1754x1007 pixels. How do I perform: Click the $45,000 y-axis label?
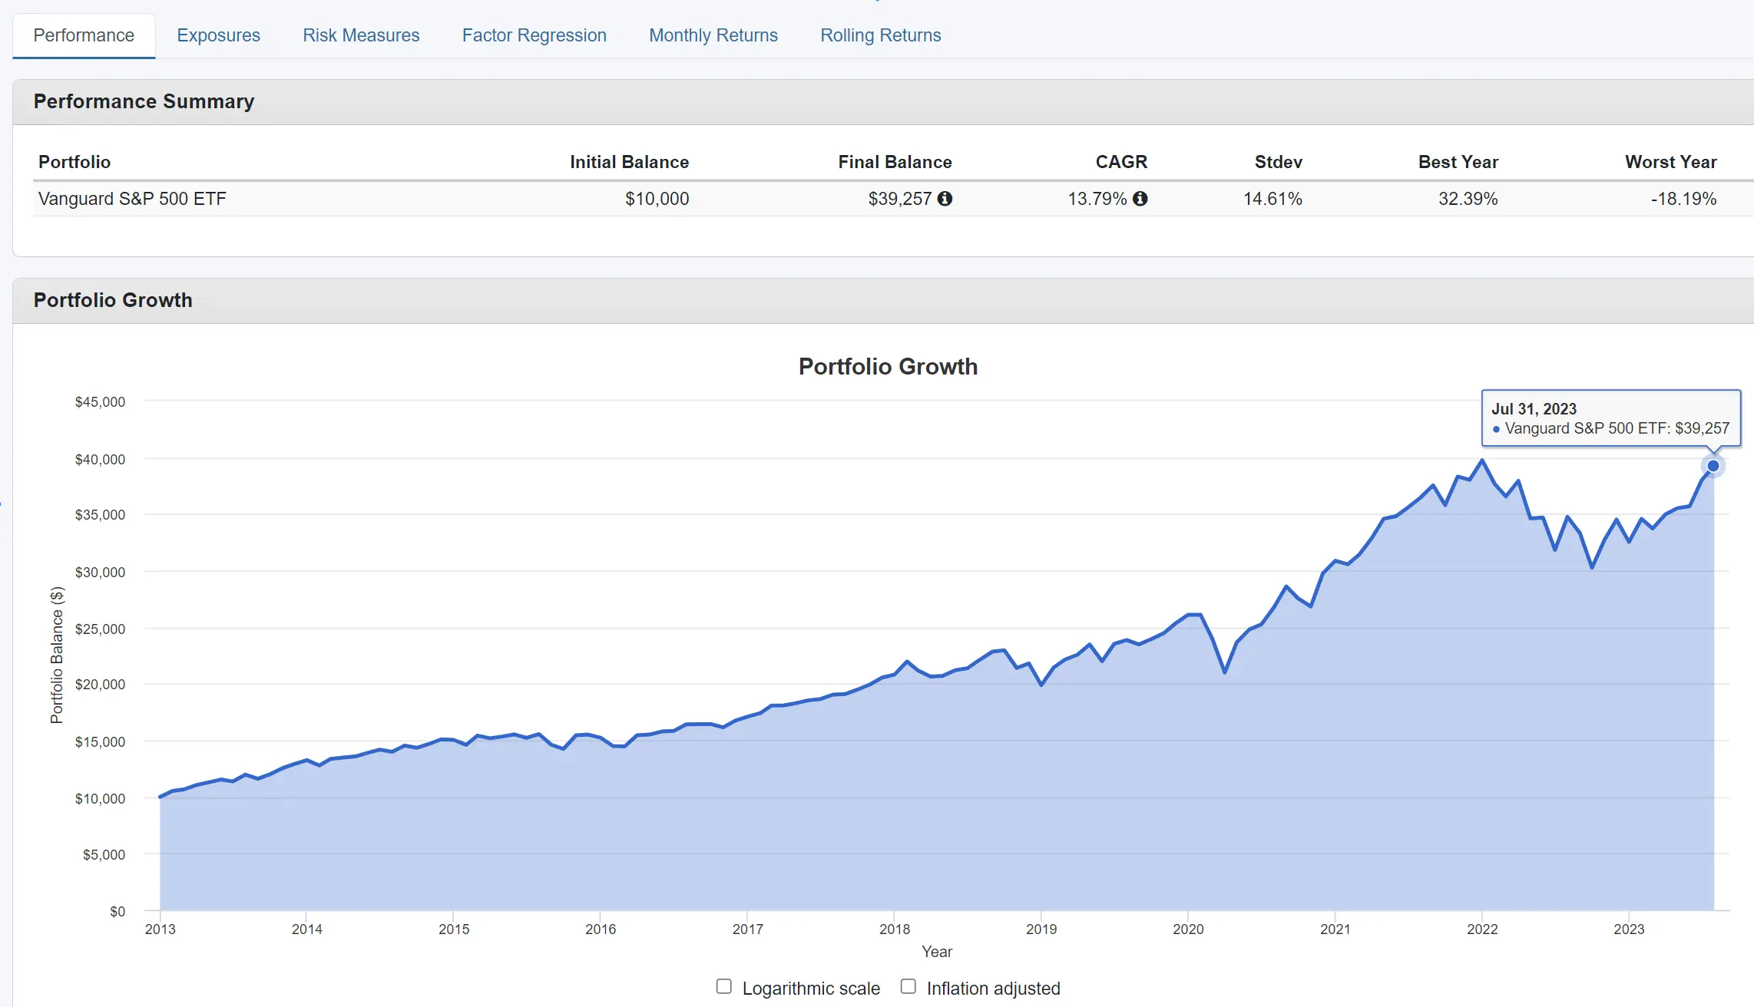100,401
